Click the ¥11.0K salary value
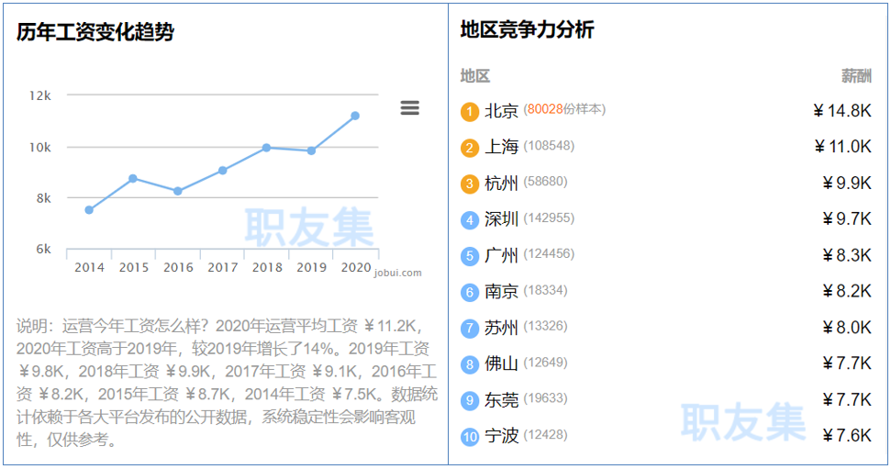The width and height of the screenshot is (891, 469). point(842,147)
